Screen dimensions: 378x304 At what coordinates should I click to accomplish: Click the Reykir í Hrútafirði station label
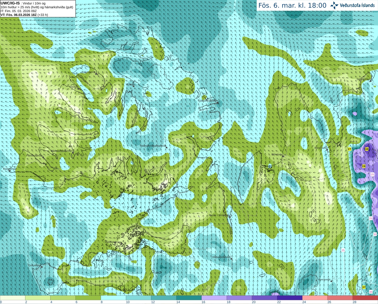click(219, 215)
